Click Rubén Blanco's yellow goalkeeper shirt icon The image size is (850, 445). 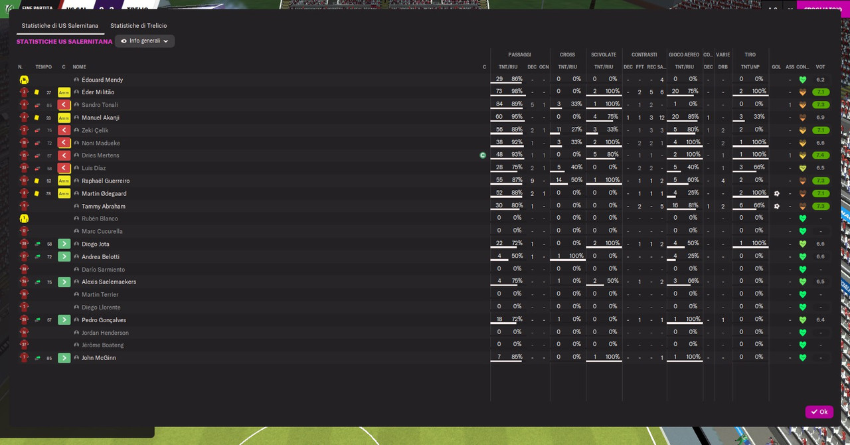[x=24, y=219]
